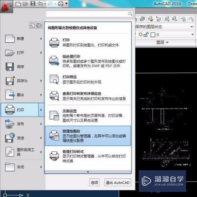Expand the 输出 submenu arrow

point(41,95)
